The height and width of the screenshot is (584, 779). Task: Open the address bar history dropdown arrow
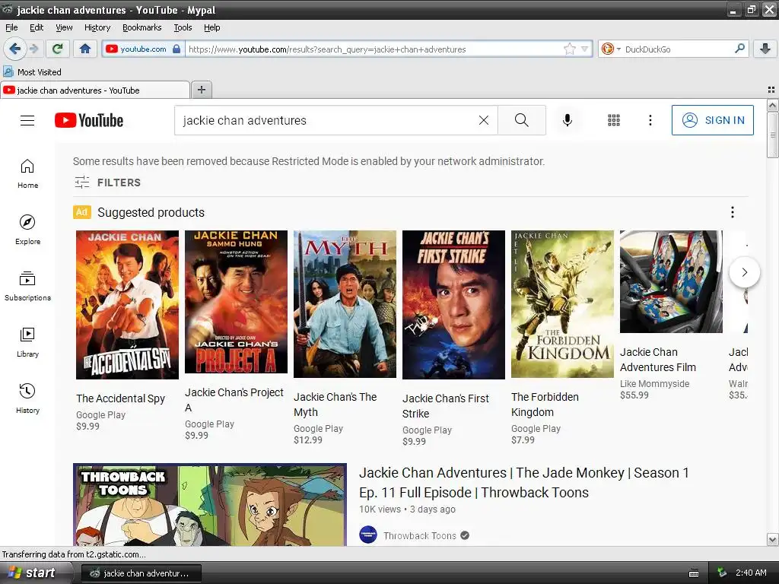pos(585,49)
